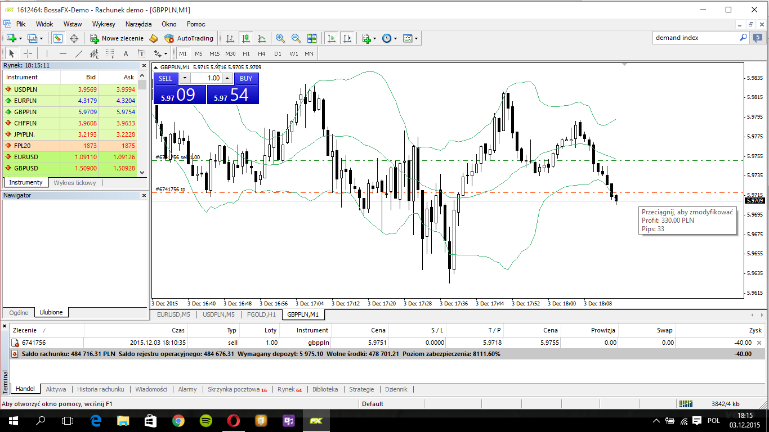Toggle the Market Watch window icon

pos(57,38)
